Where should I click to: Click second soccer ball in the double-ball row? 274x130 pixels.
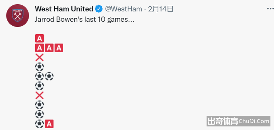[49, 76]
